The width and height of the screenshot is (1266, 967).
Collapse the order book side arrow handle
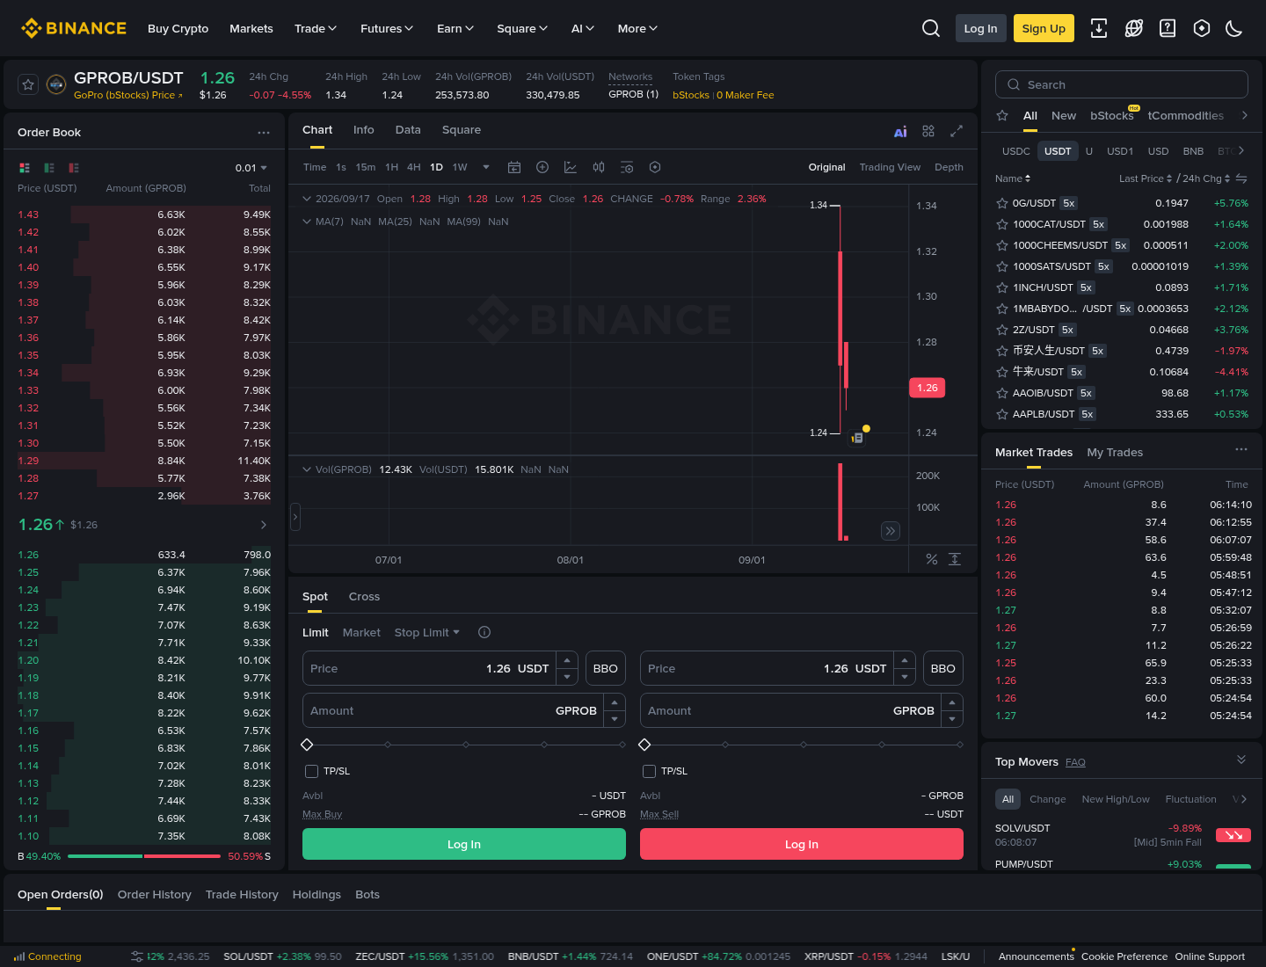295,517
